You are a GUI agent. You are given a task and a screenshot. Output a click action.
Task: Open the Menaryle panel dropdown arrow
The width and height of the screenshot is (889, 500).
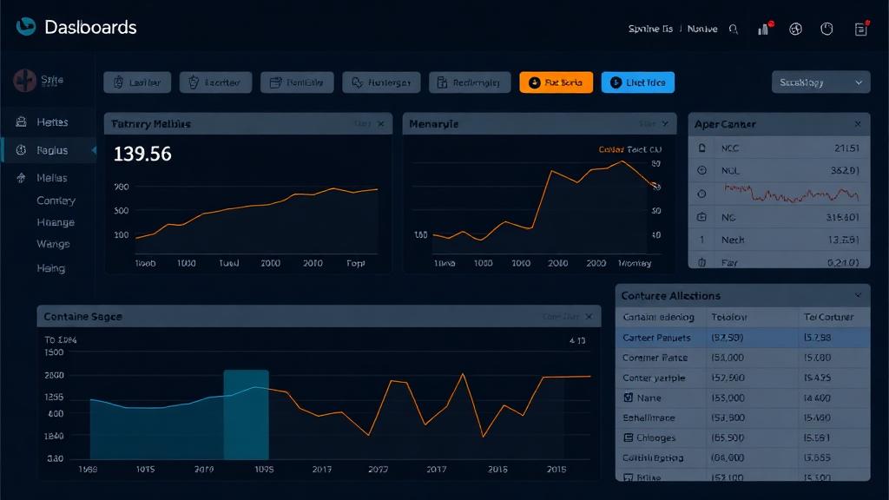tap(665, 123)
